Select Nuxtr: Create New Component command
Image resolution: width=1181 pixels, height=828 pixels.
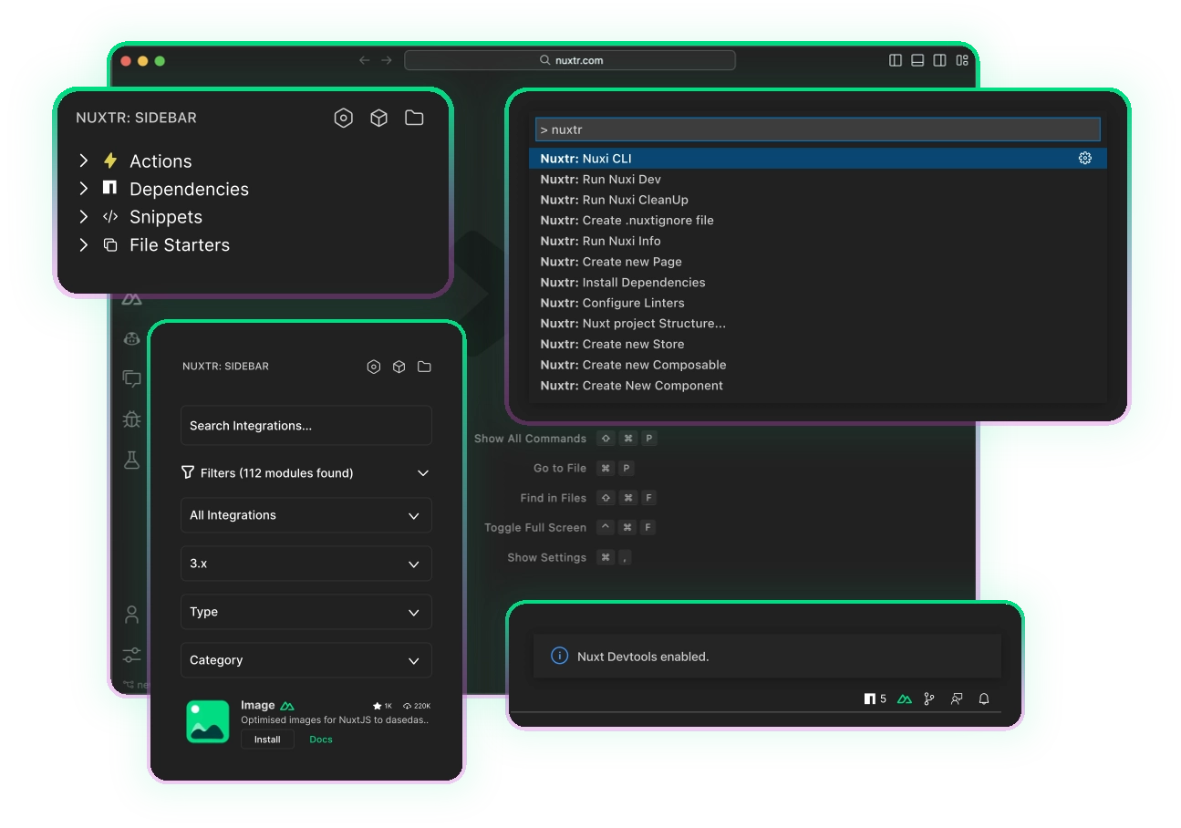(817, 385)
